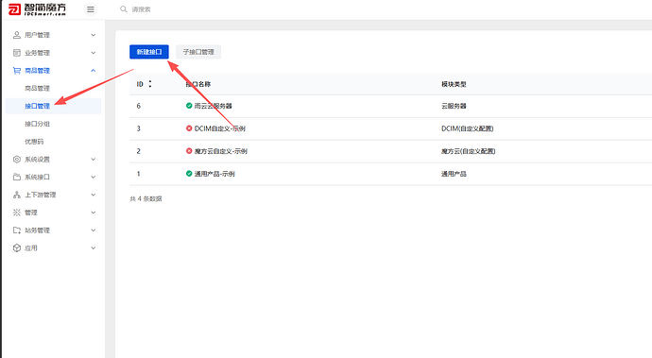Click the 雨云云服务器 interface name

213,106
